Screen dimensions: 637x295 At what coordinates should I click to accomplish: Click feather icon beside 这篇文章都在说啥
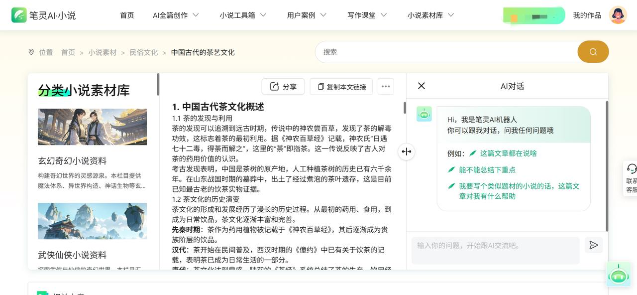click(x=473, y=153)
